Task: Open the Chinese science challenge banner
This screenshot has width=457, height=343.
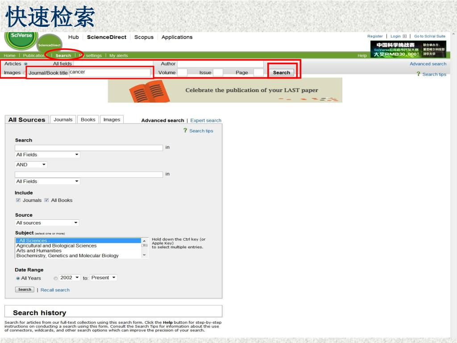Action: (x=408, y=49)
